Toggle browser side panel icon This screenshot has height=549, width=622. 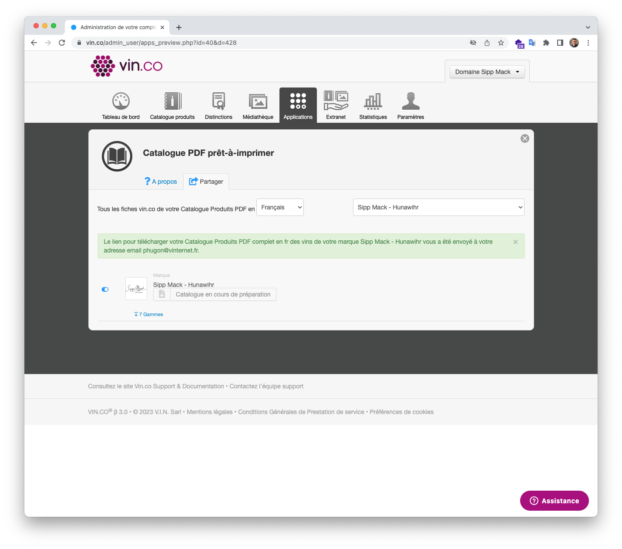click(560, 43)
